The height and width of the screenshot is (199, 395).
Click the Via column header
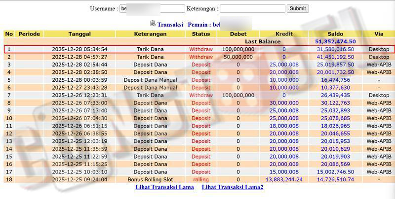click(x=379, y=34)
